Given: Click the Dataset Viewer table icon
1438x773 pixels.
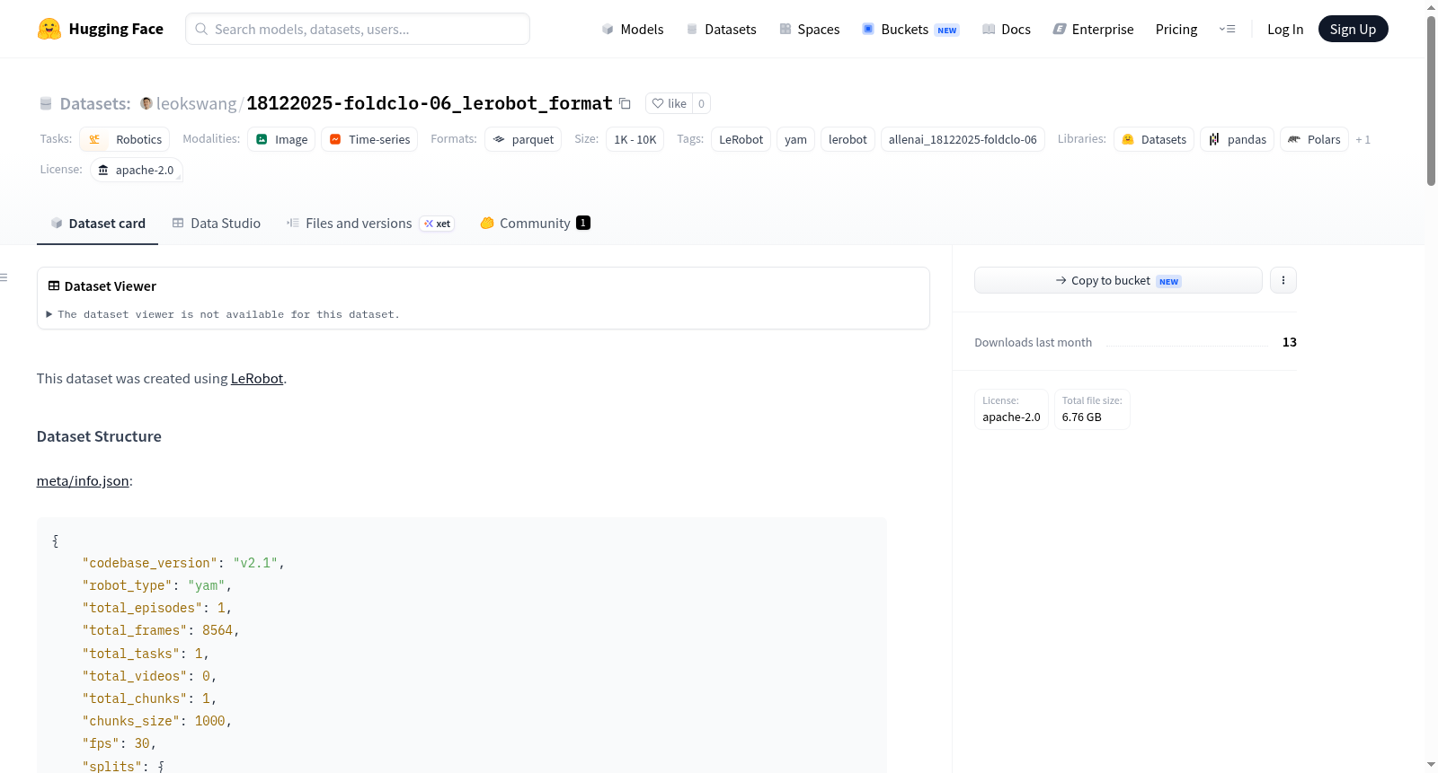Looking at the screenshot, I should click(x=54, y=285).
